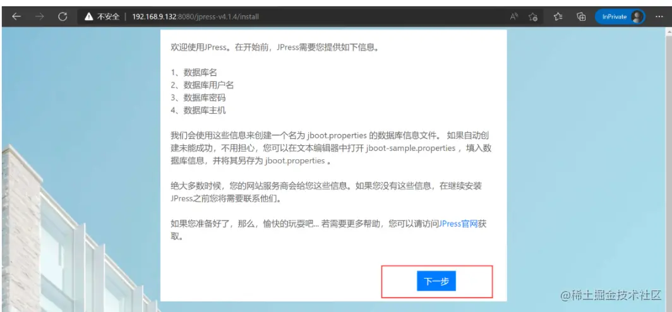Open the Read aloud icon

pos(514,16)
